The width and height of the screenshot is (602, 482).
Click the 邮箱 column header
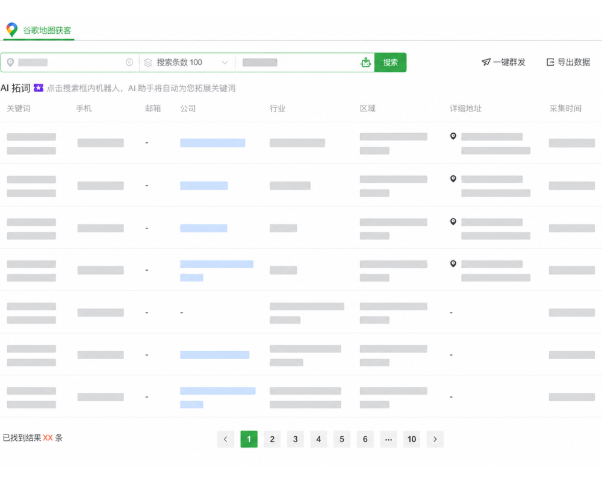[153, 108]
